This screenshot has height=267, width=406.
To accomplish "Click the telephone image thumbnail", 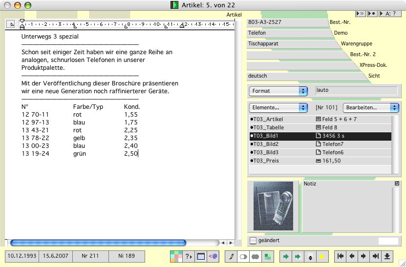I will pyautogui.click(x=273, y=206).
